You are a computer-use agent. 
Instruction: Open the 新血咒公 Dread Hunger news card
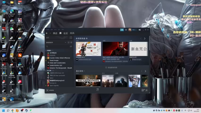(x=139, y=49)
